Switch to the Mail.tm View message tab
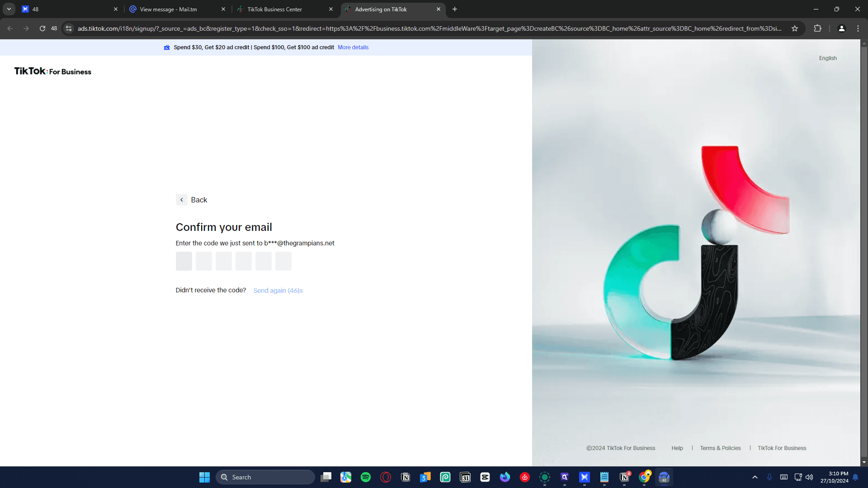The image size is (868, 488). 177,9
